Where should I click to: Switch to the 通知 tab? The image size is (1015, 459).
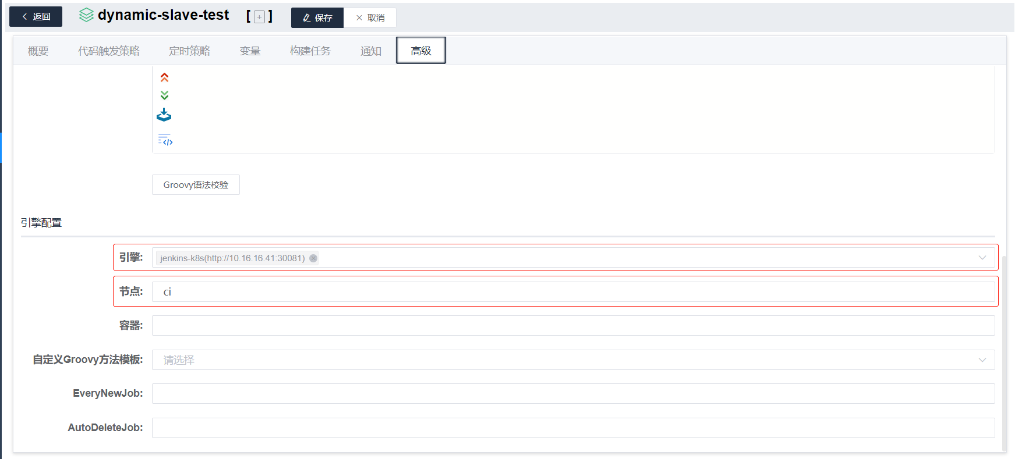pyautogui.click(x=371, y=51)
